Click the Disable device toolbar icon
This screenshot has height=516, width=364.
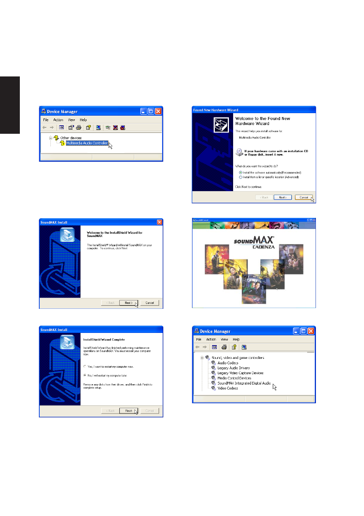click(122, 128)
